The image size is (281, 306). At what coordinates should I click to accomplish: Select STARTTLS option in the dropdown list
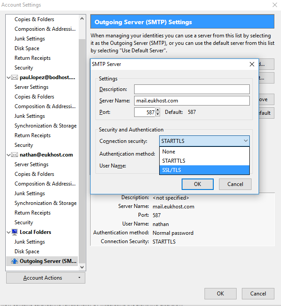(x=204, y=161)
